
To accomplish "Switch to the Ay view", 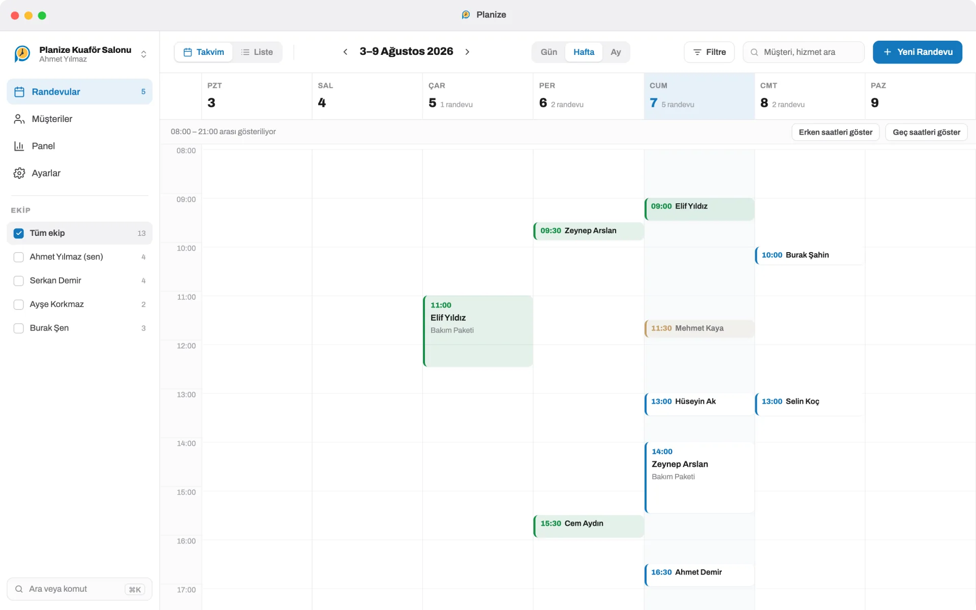I will point(616,52).
